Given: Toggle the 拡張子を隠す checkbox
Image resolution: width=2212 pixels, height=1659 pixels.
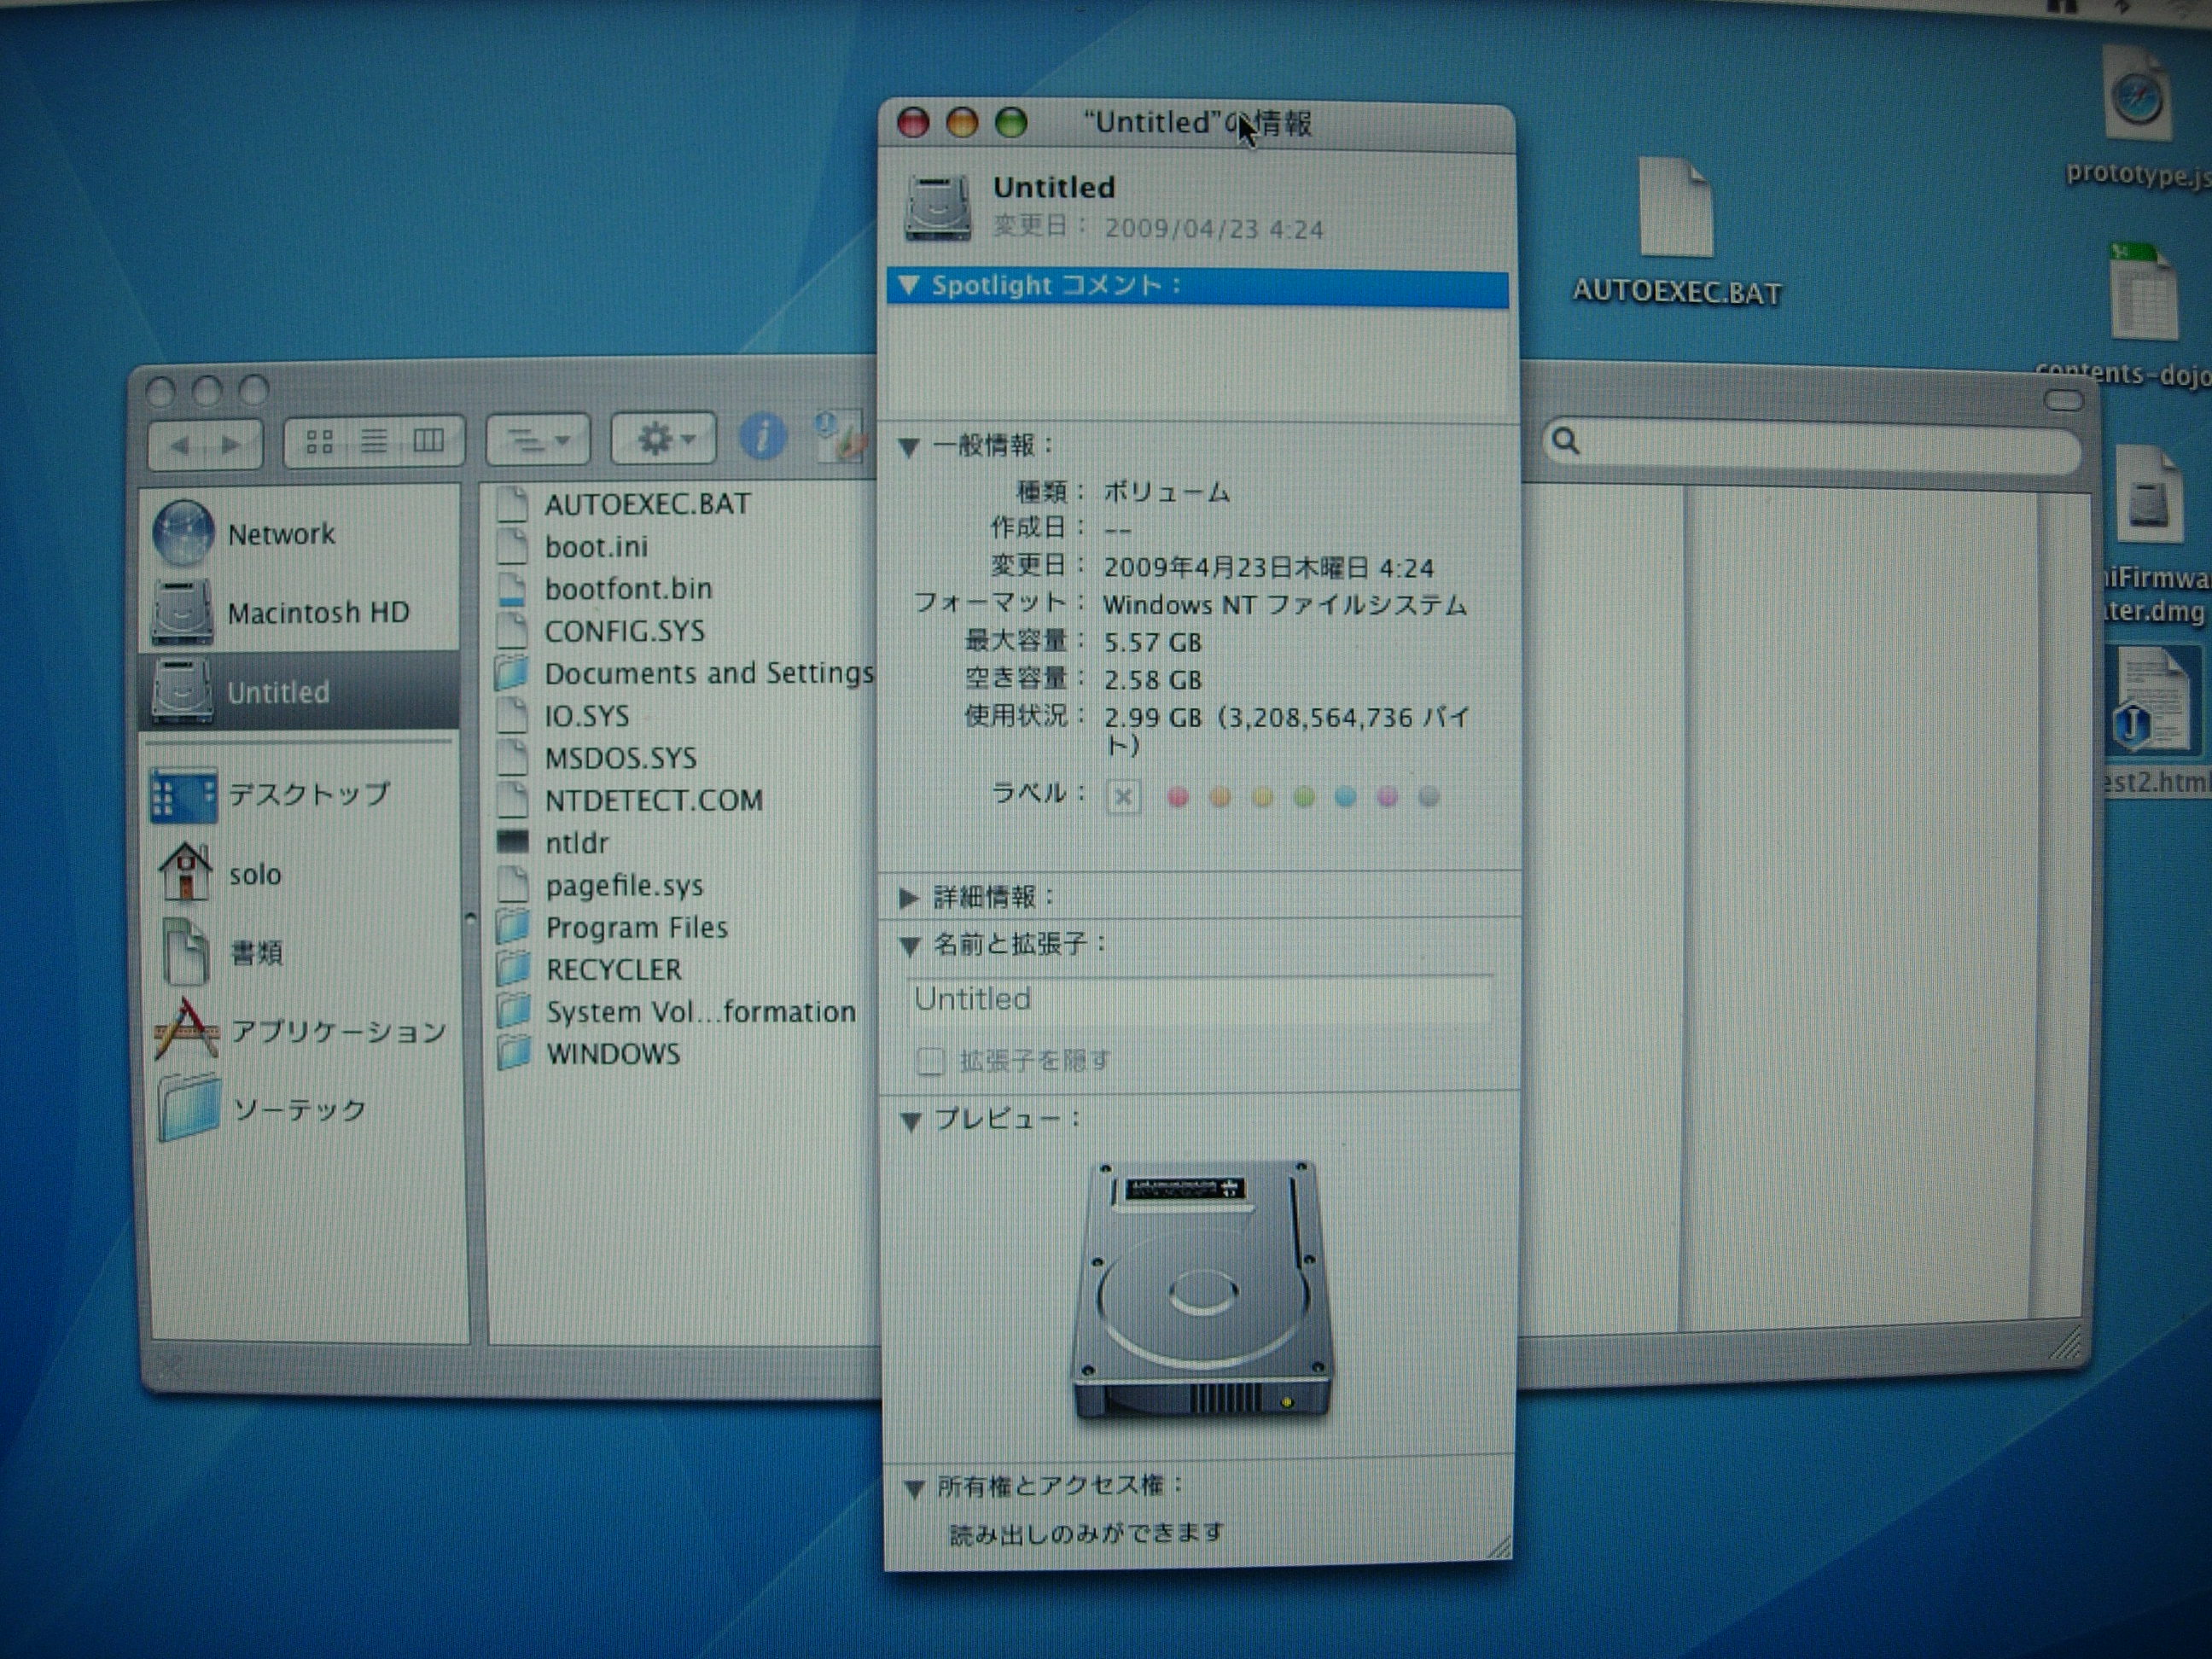Looking at the screenshot, I should click(x=930, y=1060).
